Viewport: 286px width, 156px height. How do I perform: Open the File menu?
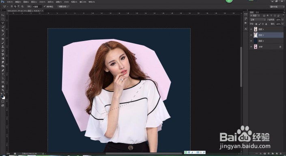pos(10,2)
